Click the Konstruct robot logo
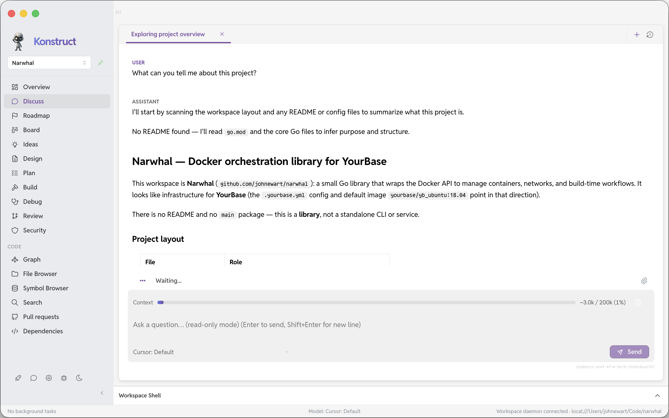This screenshot has width=669, height=418. pyautogui.click(x=18, y=41)
